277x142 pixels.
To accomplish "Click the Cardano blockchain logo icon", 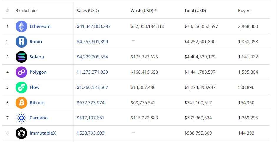I will pyautogui.click(x=21, y=118).
